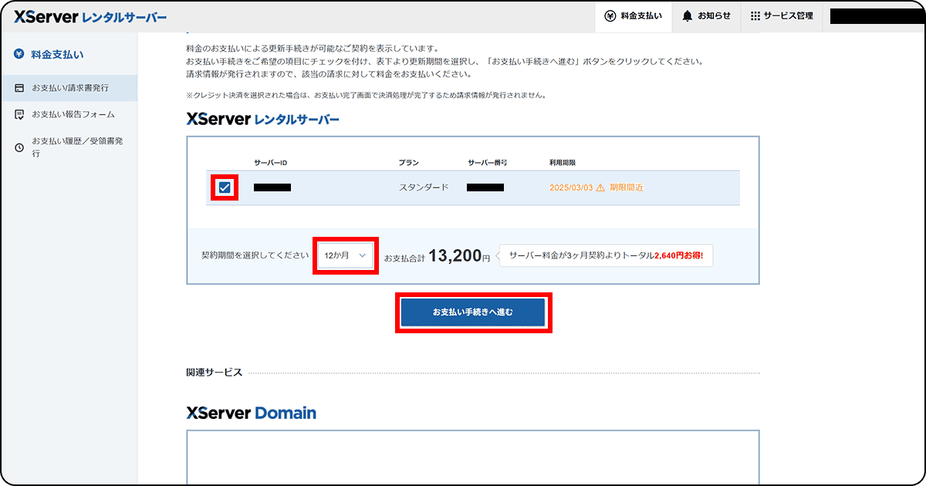Open the 料金支払い tab in top header
926x486 pixels.
click(634, 15)
